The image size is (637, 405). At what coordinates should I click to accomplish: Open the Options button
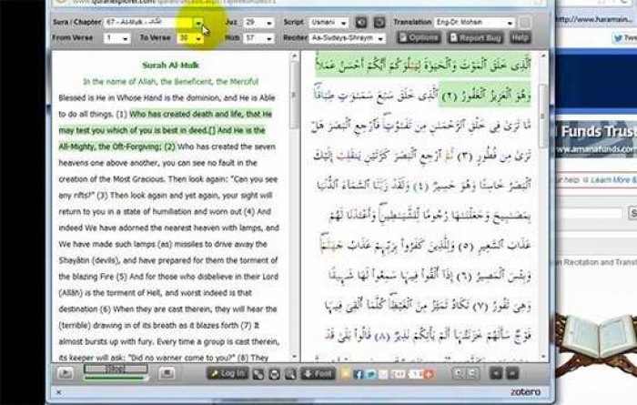tap(419, 38)
